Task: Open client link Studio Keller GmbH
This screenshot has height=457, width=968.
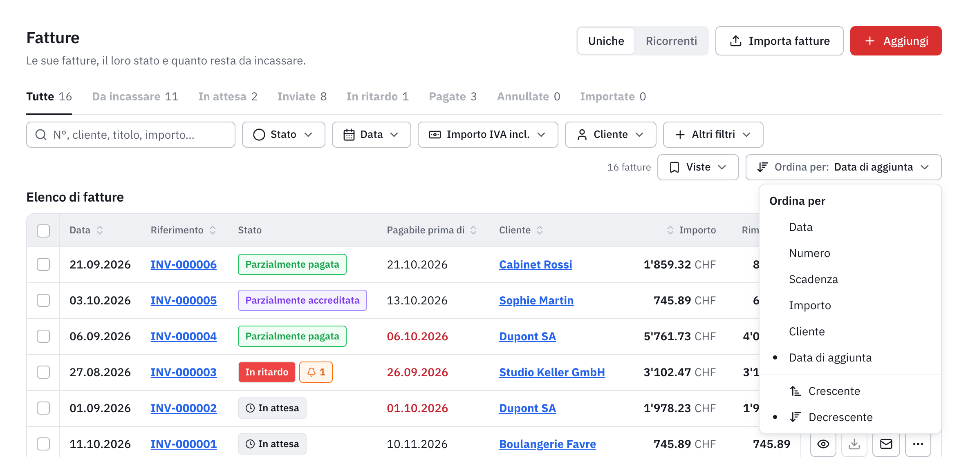Action: click(x=552, y=372)
